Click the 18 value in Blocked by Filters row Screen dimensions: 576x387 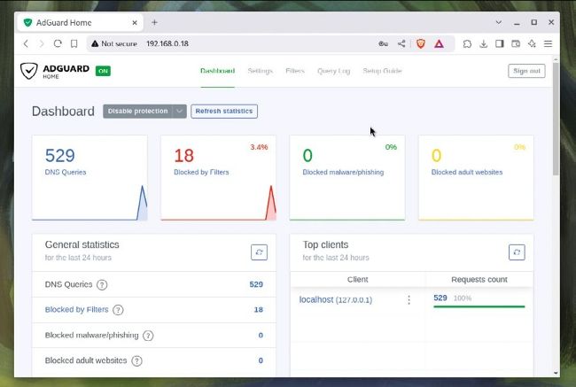point(258,310)
